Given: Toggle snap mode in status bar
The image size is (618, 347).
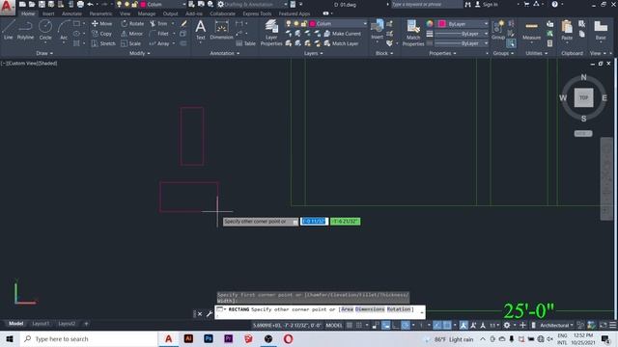Looking at the screenshot, I should pyautogui.click(x=359, y=325).
